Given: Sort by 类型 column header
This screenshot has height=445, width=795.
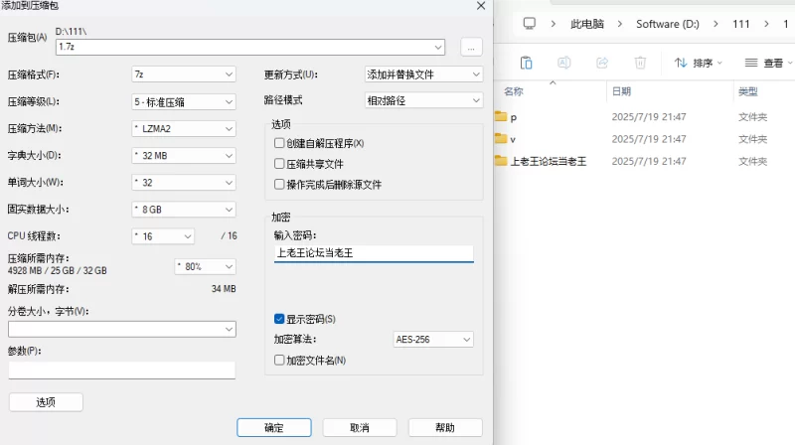Looking at the screenshot, I should pyautogui.click(x=748, y=91).
